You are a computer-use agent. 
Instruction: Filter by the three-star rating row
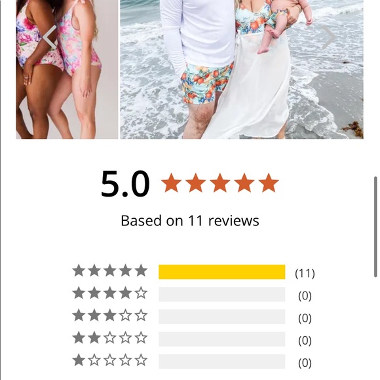pyautogui.click(x=110, y=316)
